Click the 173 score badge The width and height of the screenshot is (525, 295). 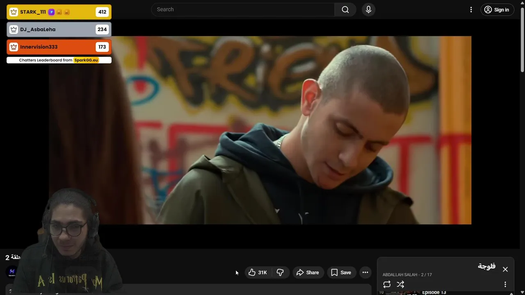[x=102, y=47]
